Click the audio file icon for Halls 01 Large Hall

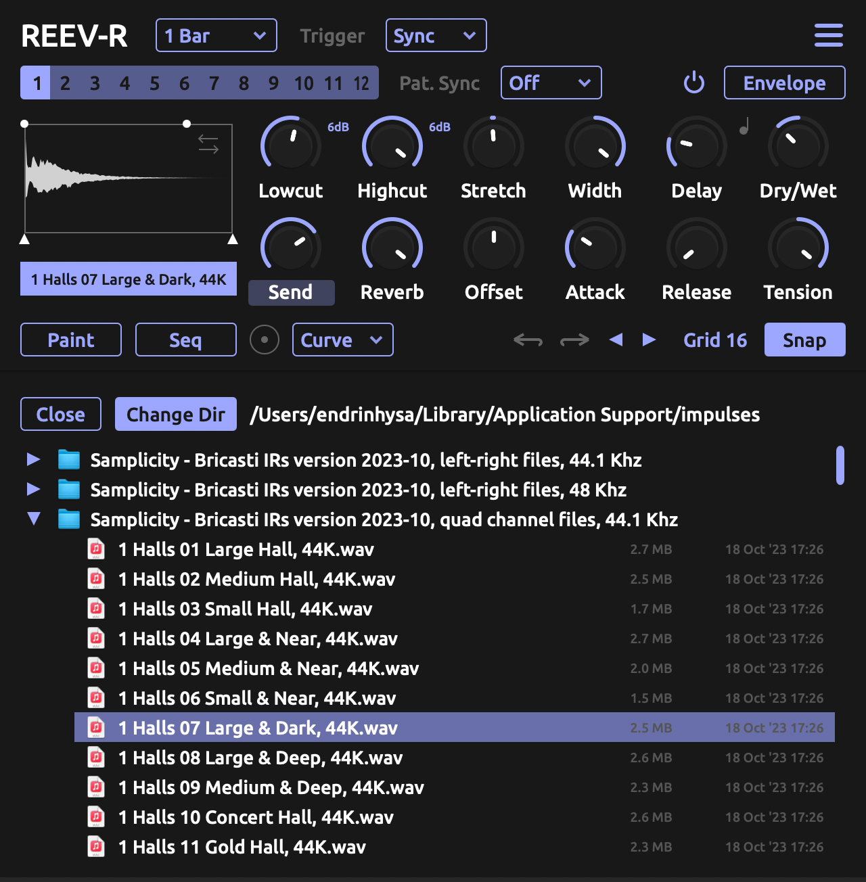pyautogui.click(x=96, y=549)
